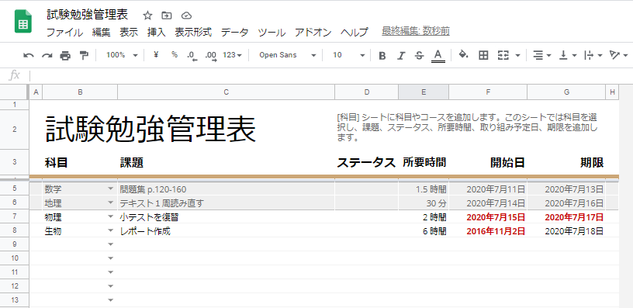This screenshot has width=633, height=308.
Task: Open subject dropdown for 地理 row
Action: tap(111, 202)
